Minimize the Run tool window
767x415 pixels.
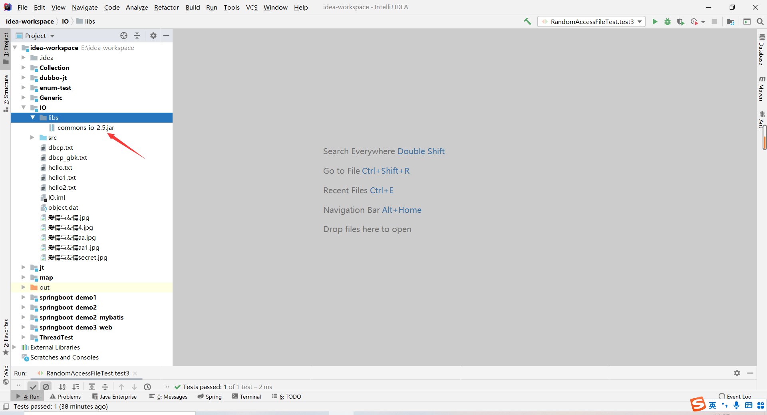pyautogui.click(x=750, y=373)
